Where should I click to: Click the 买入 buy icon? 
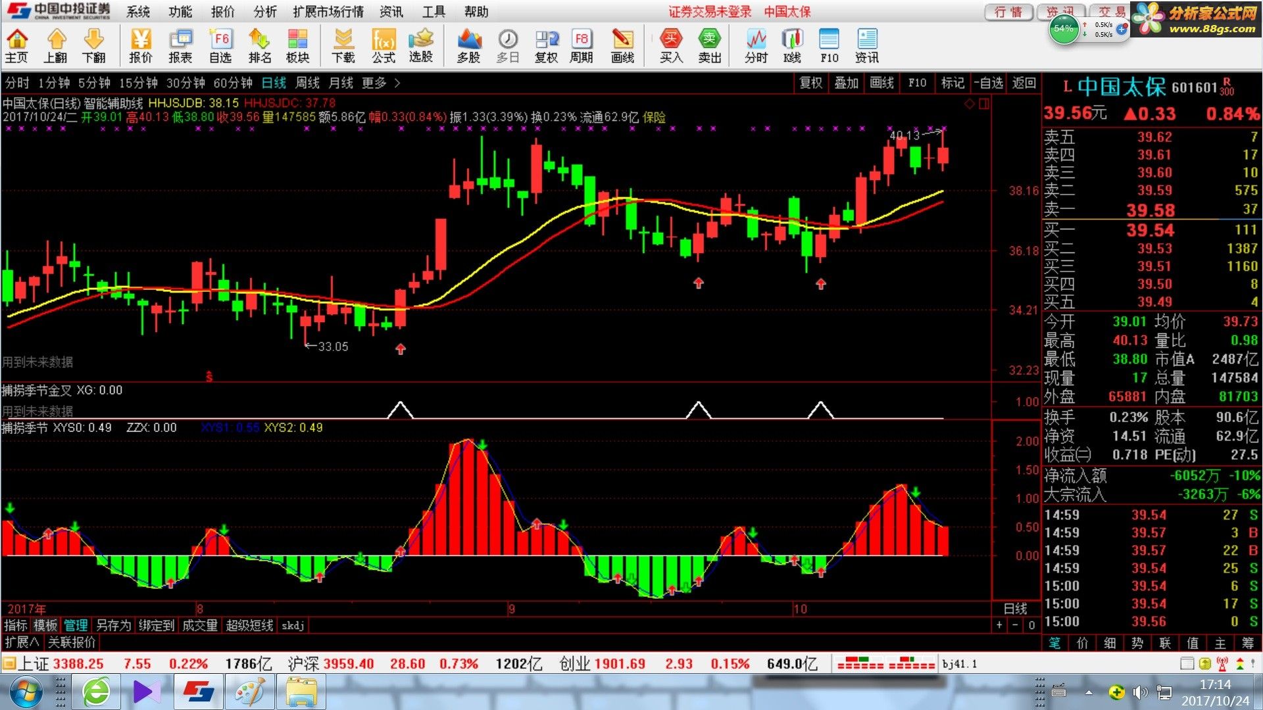pyautogui.click(x=671, y=46)
